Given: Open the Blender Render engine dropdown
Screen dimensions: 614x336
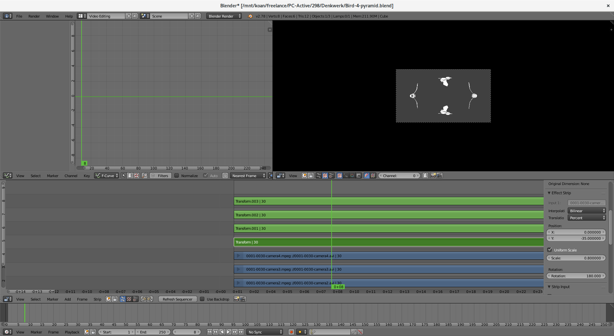Looking at the screenshot, I should (x=224, y=16).
